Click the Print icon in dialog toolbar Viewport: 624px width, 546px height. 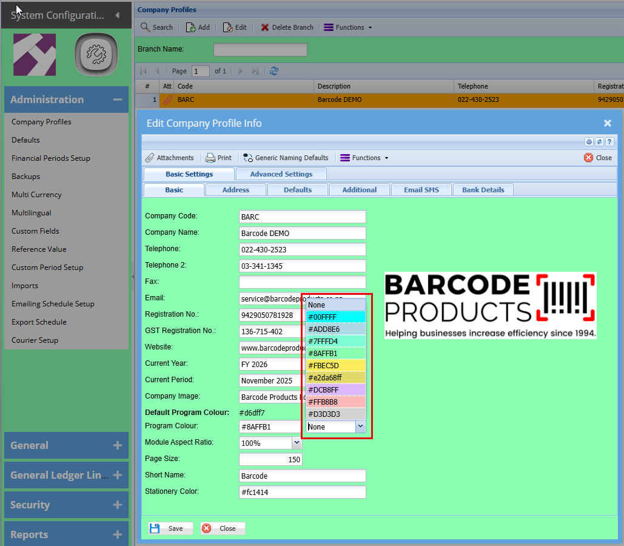point(210,158)
